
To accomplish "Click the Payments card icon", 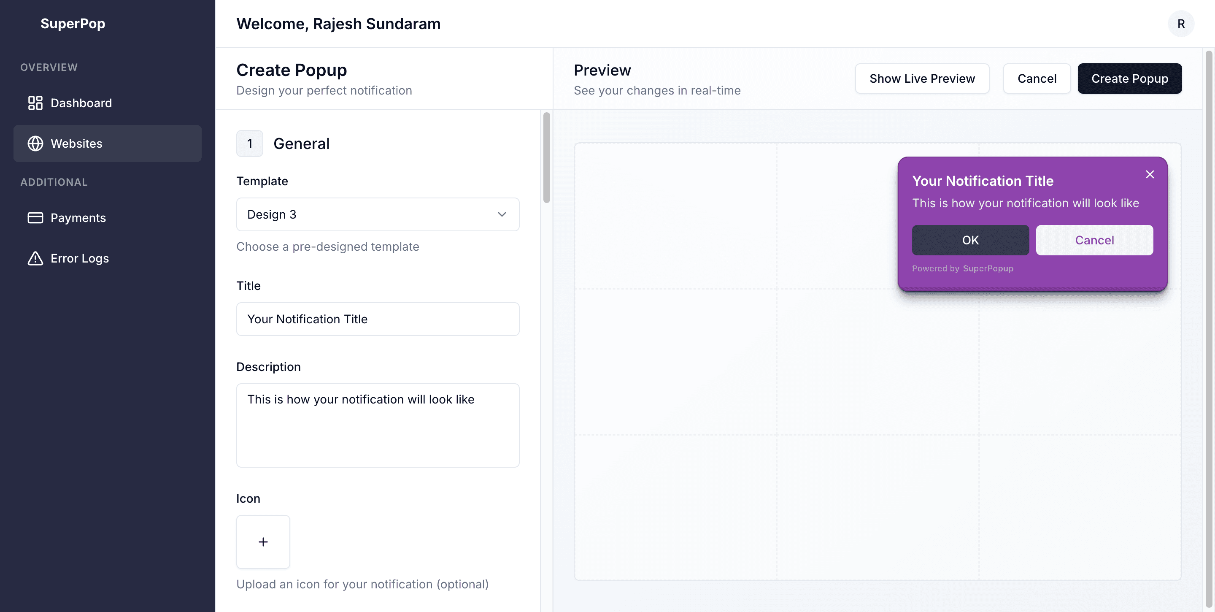I will point(35,217).
